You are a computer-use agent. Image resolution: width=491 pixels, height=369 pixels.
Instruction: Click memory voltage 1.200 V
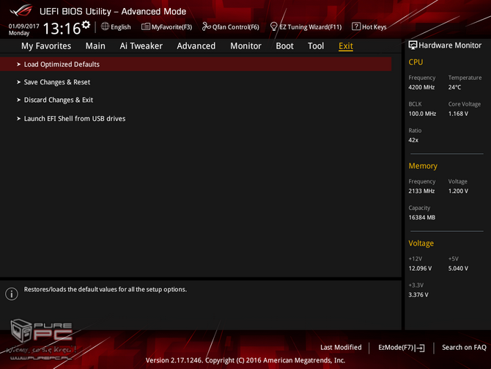pyautogui.click(x=458, y=191)
